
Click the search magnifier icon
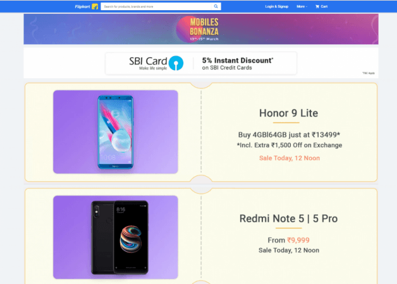(x=216, y=6)
